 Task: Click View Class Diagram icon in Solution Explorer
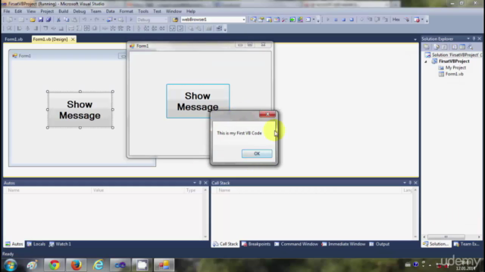[x=470, y=47]
